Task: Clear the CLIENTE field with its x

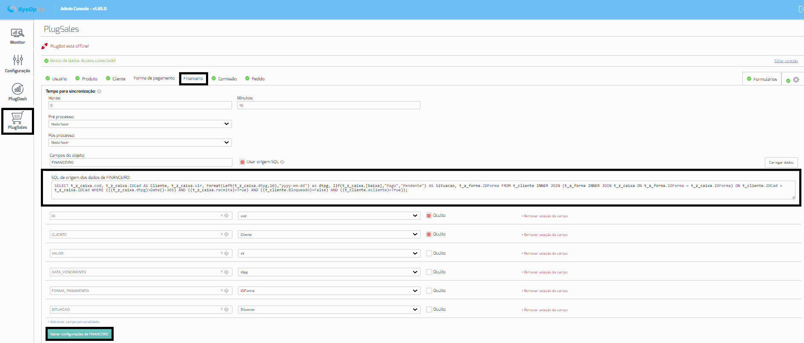Action: 222,234
